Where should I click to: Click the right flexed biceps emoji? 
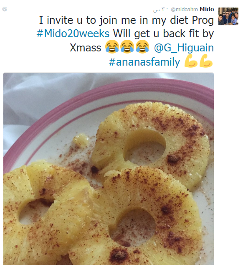[206, 61]
